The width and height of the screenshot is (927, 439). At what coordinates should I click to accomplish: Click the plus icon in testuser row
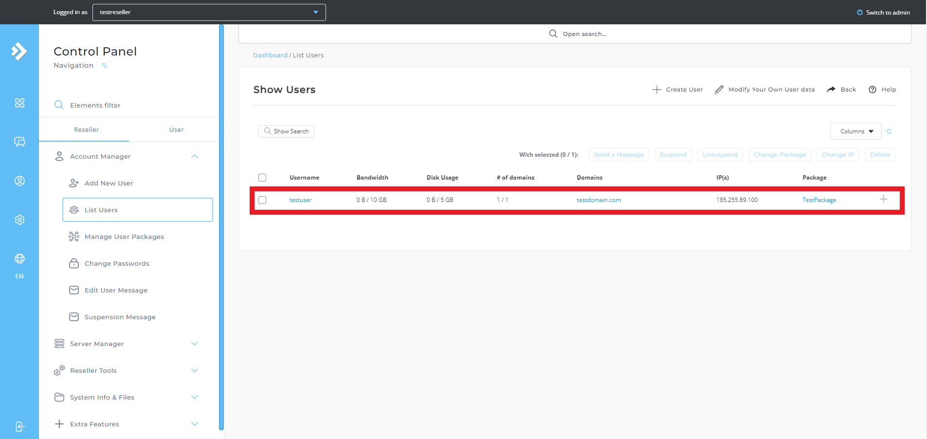pos(883,200)
